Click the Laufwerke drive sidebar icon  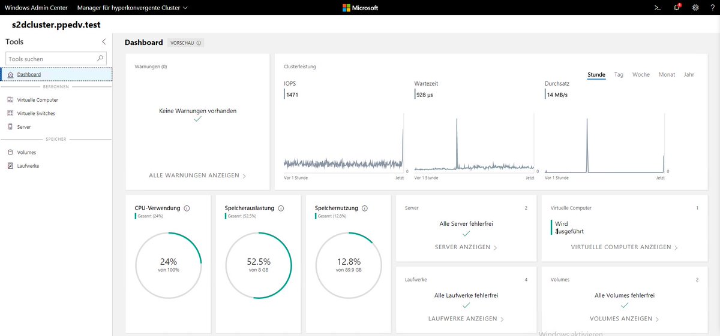tap(10, 165)
